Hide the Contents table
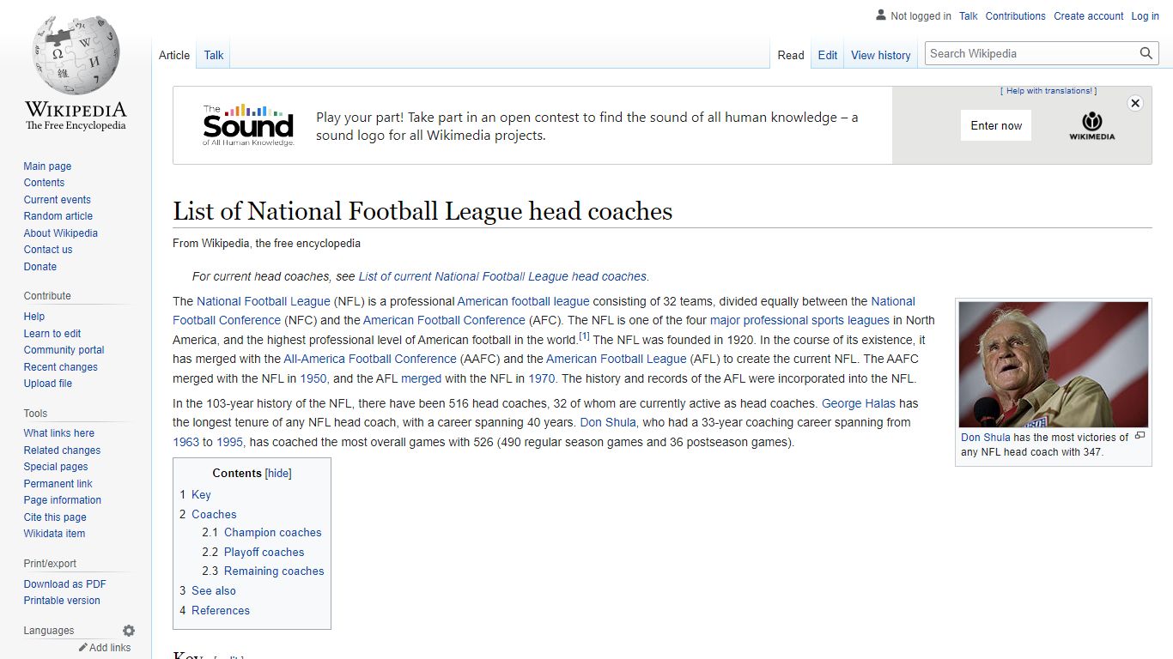 pyautogui.click(x=278, y=474)
